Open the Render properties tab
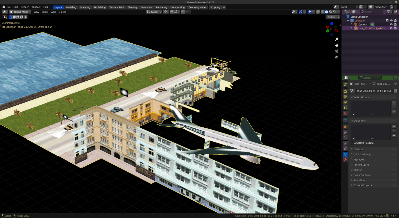Image resolution: width=399 pixels, height=218 pixels. [x=345, y=91]
